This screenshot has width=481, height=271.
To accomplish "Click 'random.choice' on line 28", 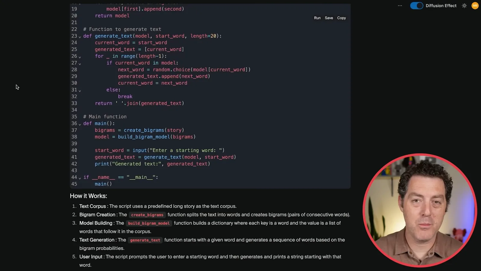I will [x=171, y=70].
